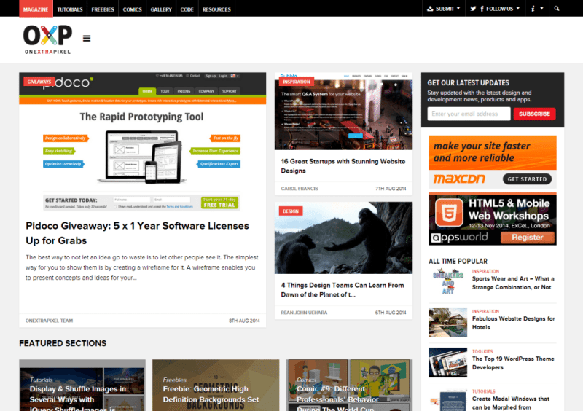Open the info dropdown menu
This screenshot has height=411, width=583.
536,9
